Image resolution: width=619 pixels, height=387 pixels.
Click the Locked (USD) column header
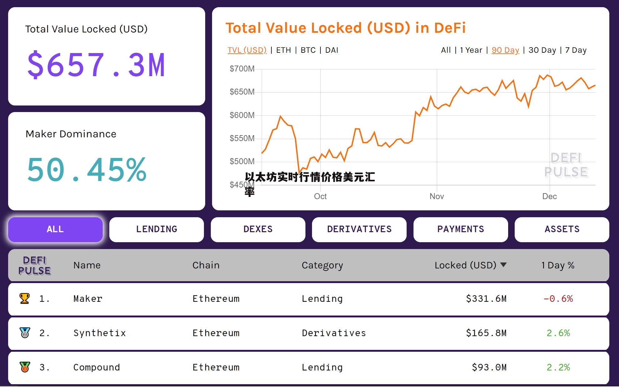pos(465,265)
